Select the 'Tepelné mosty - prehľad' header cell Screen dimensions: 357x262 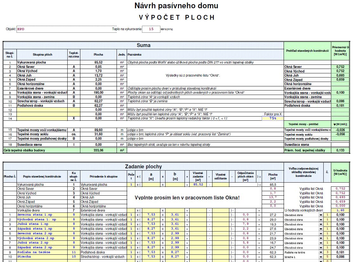click(307, 124)
